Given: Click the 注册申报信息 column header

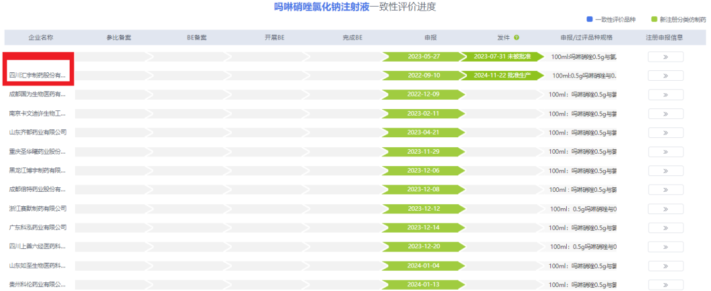Looking at the screenshot, I should [665, 37].
